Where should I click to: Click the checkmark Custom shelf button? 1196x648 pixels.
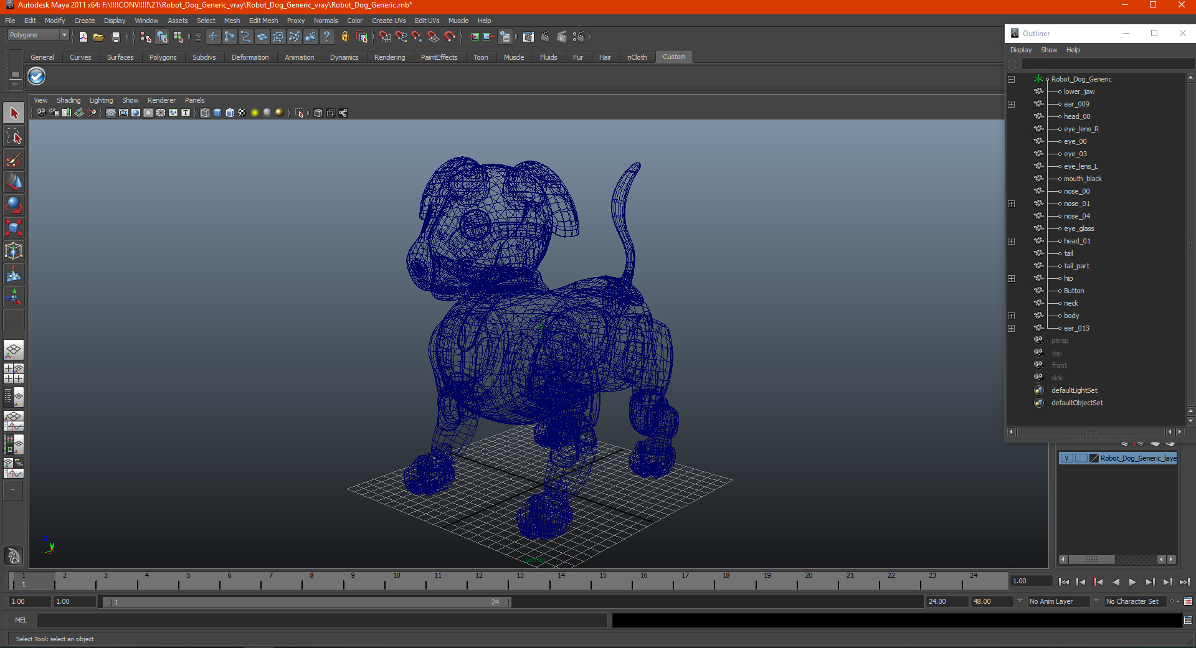pos(37,77)
